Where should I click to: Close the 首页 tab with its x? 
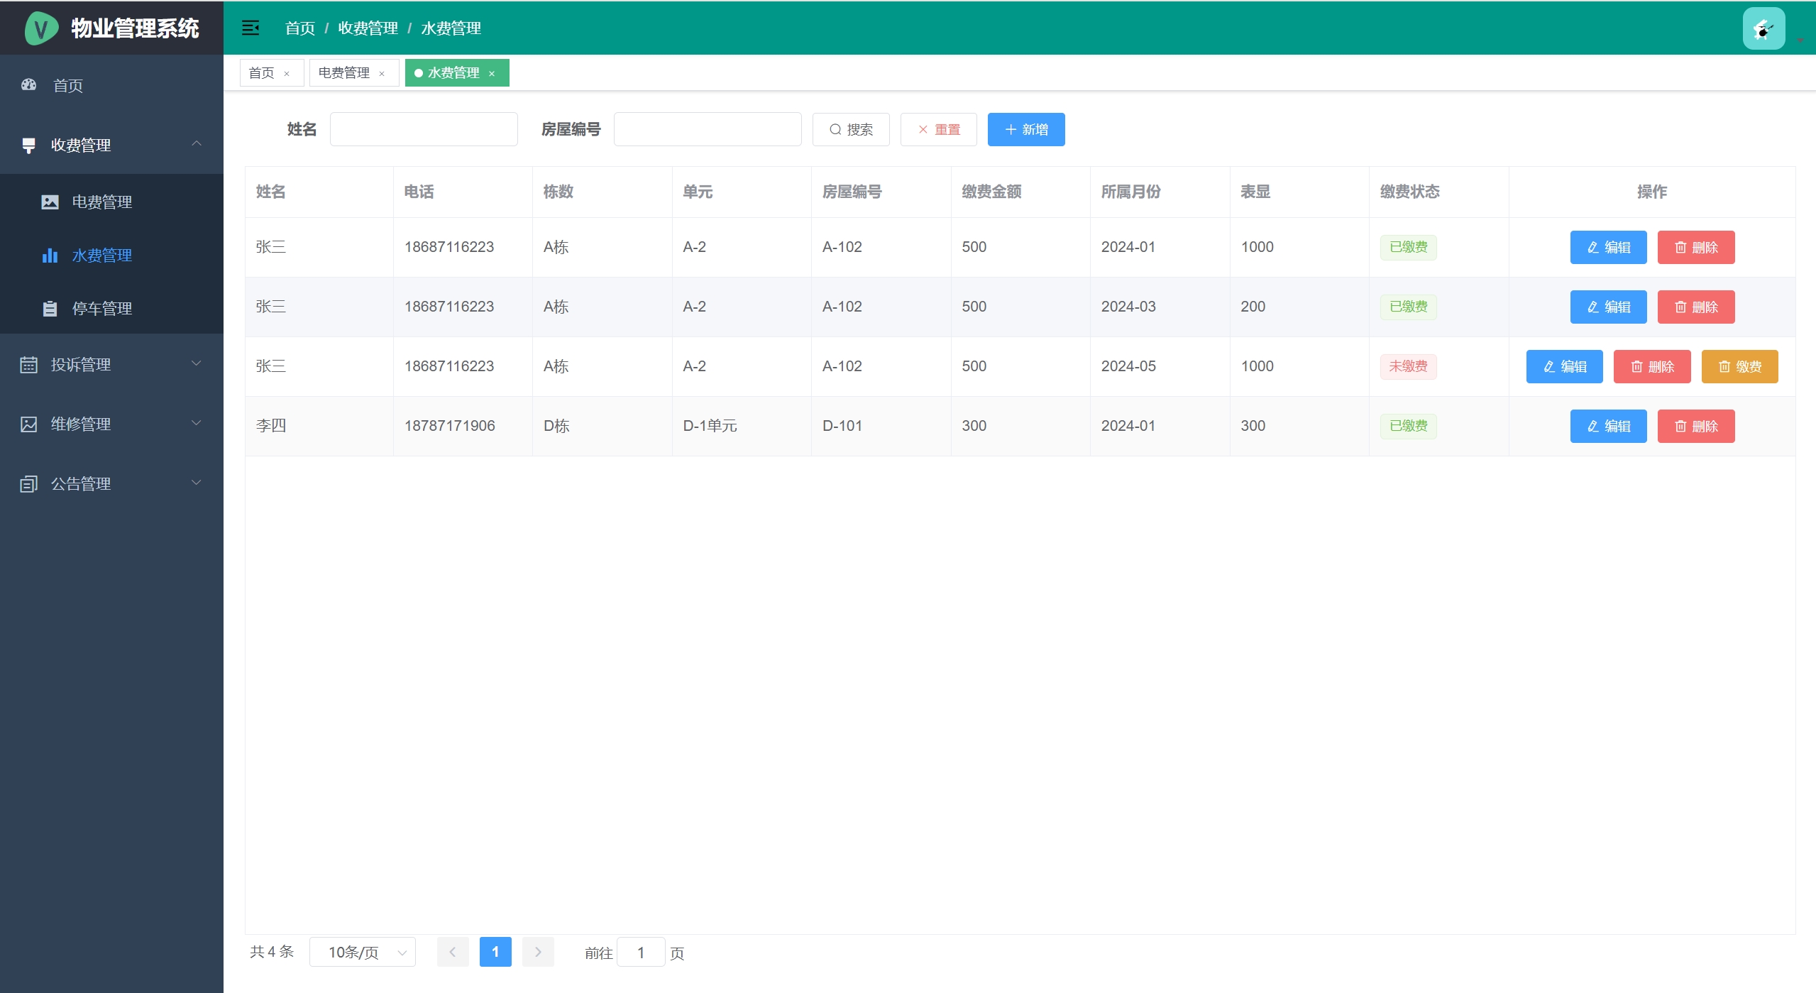[287, 73]
